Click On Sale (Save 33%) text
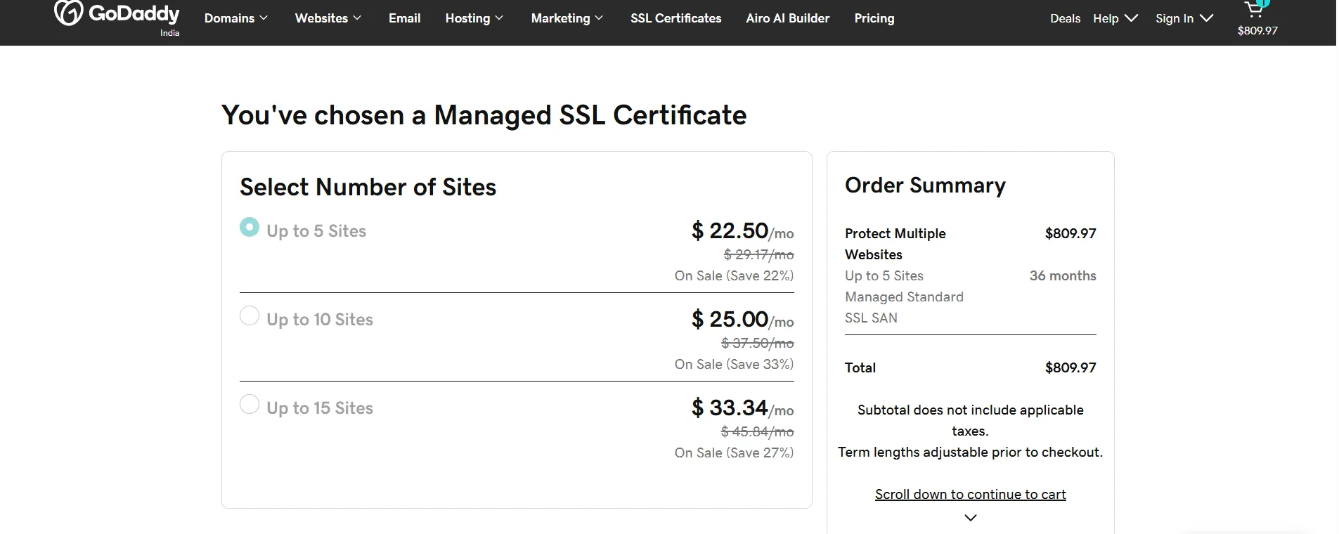This screenshot has width=1339, height=534. pos(735,364)
